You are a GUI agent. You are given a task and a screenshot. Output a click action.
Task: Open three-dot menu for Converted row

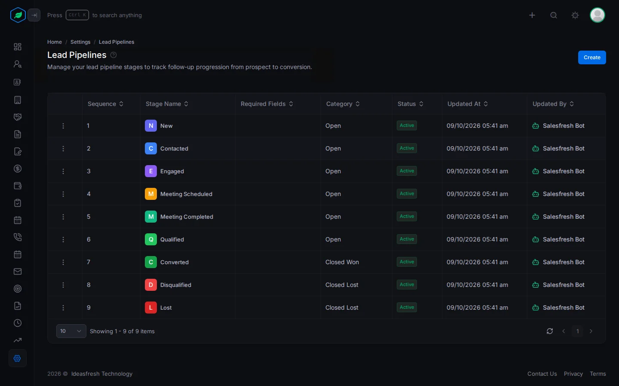coord(63,262)
